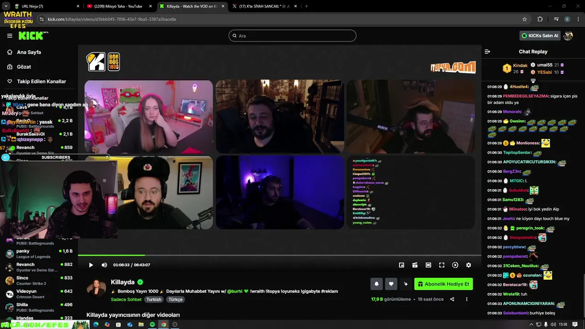Gift a subscription with Abonelik Hediye Et

pos(443,284)
